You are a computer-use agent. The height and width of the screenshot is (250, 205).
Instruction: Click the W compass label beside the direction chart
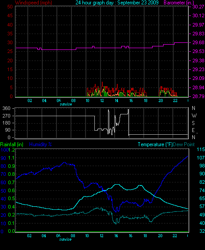click(194, 116)
